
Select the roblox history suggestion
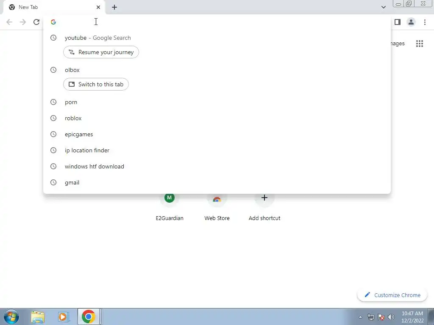(x=217, y=118)
